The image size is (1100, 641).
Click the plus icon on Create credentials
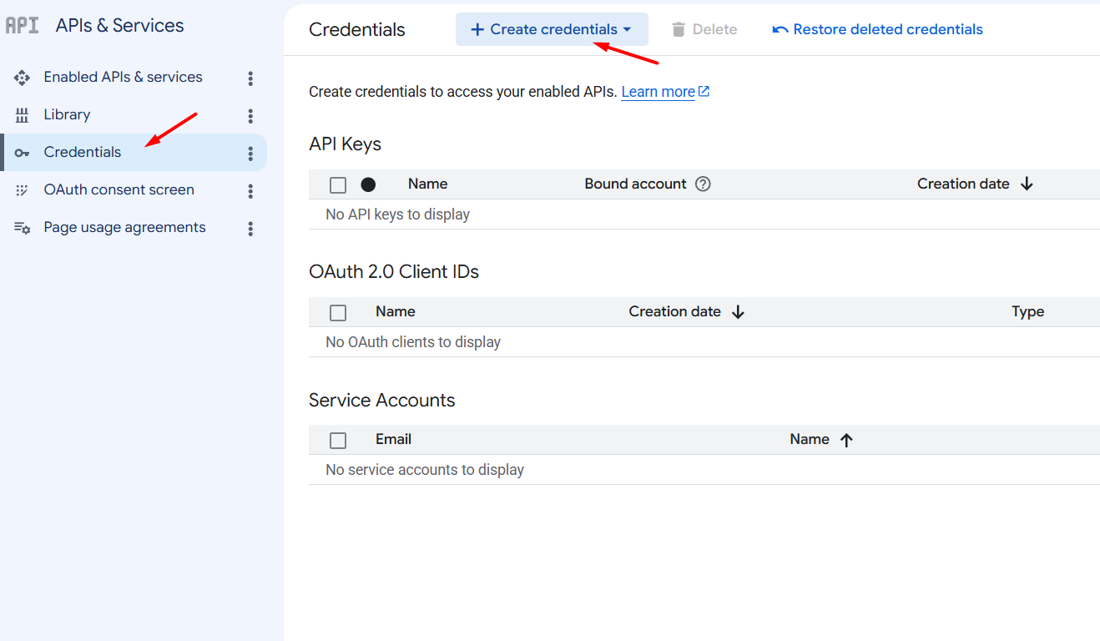coord(477,29)
